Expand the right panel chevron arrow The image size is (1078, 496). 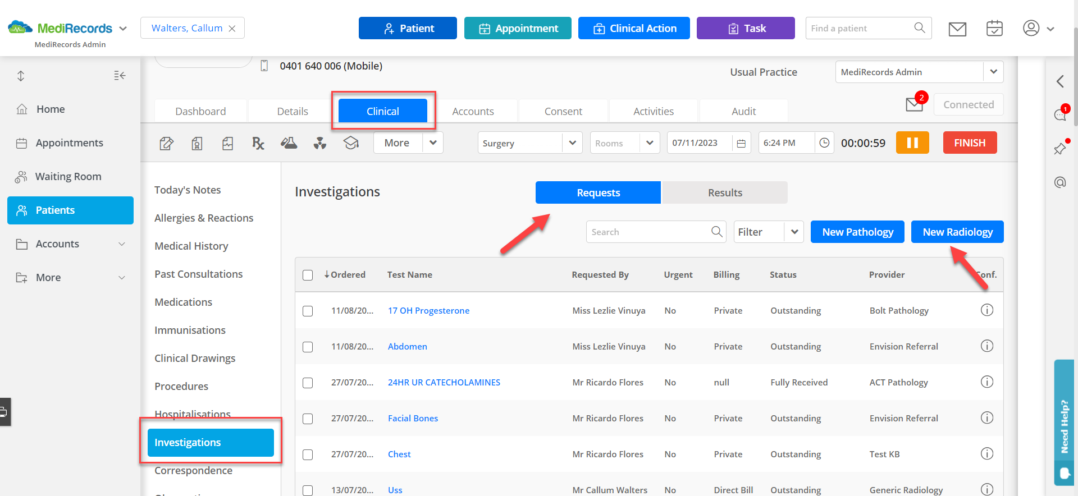1060,81
